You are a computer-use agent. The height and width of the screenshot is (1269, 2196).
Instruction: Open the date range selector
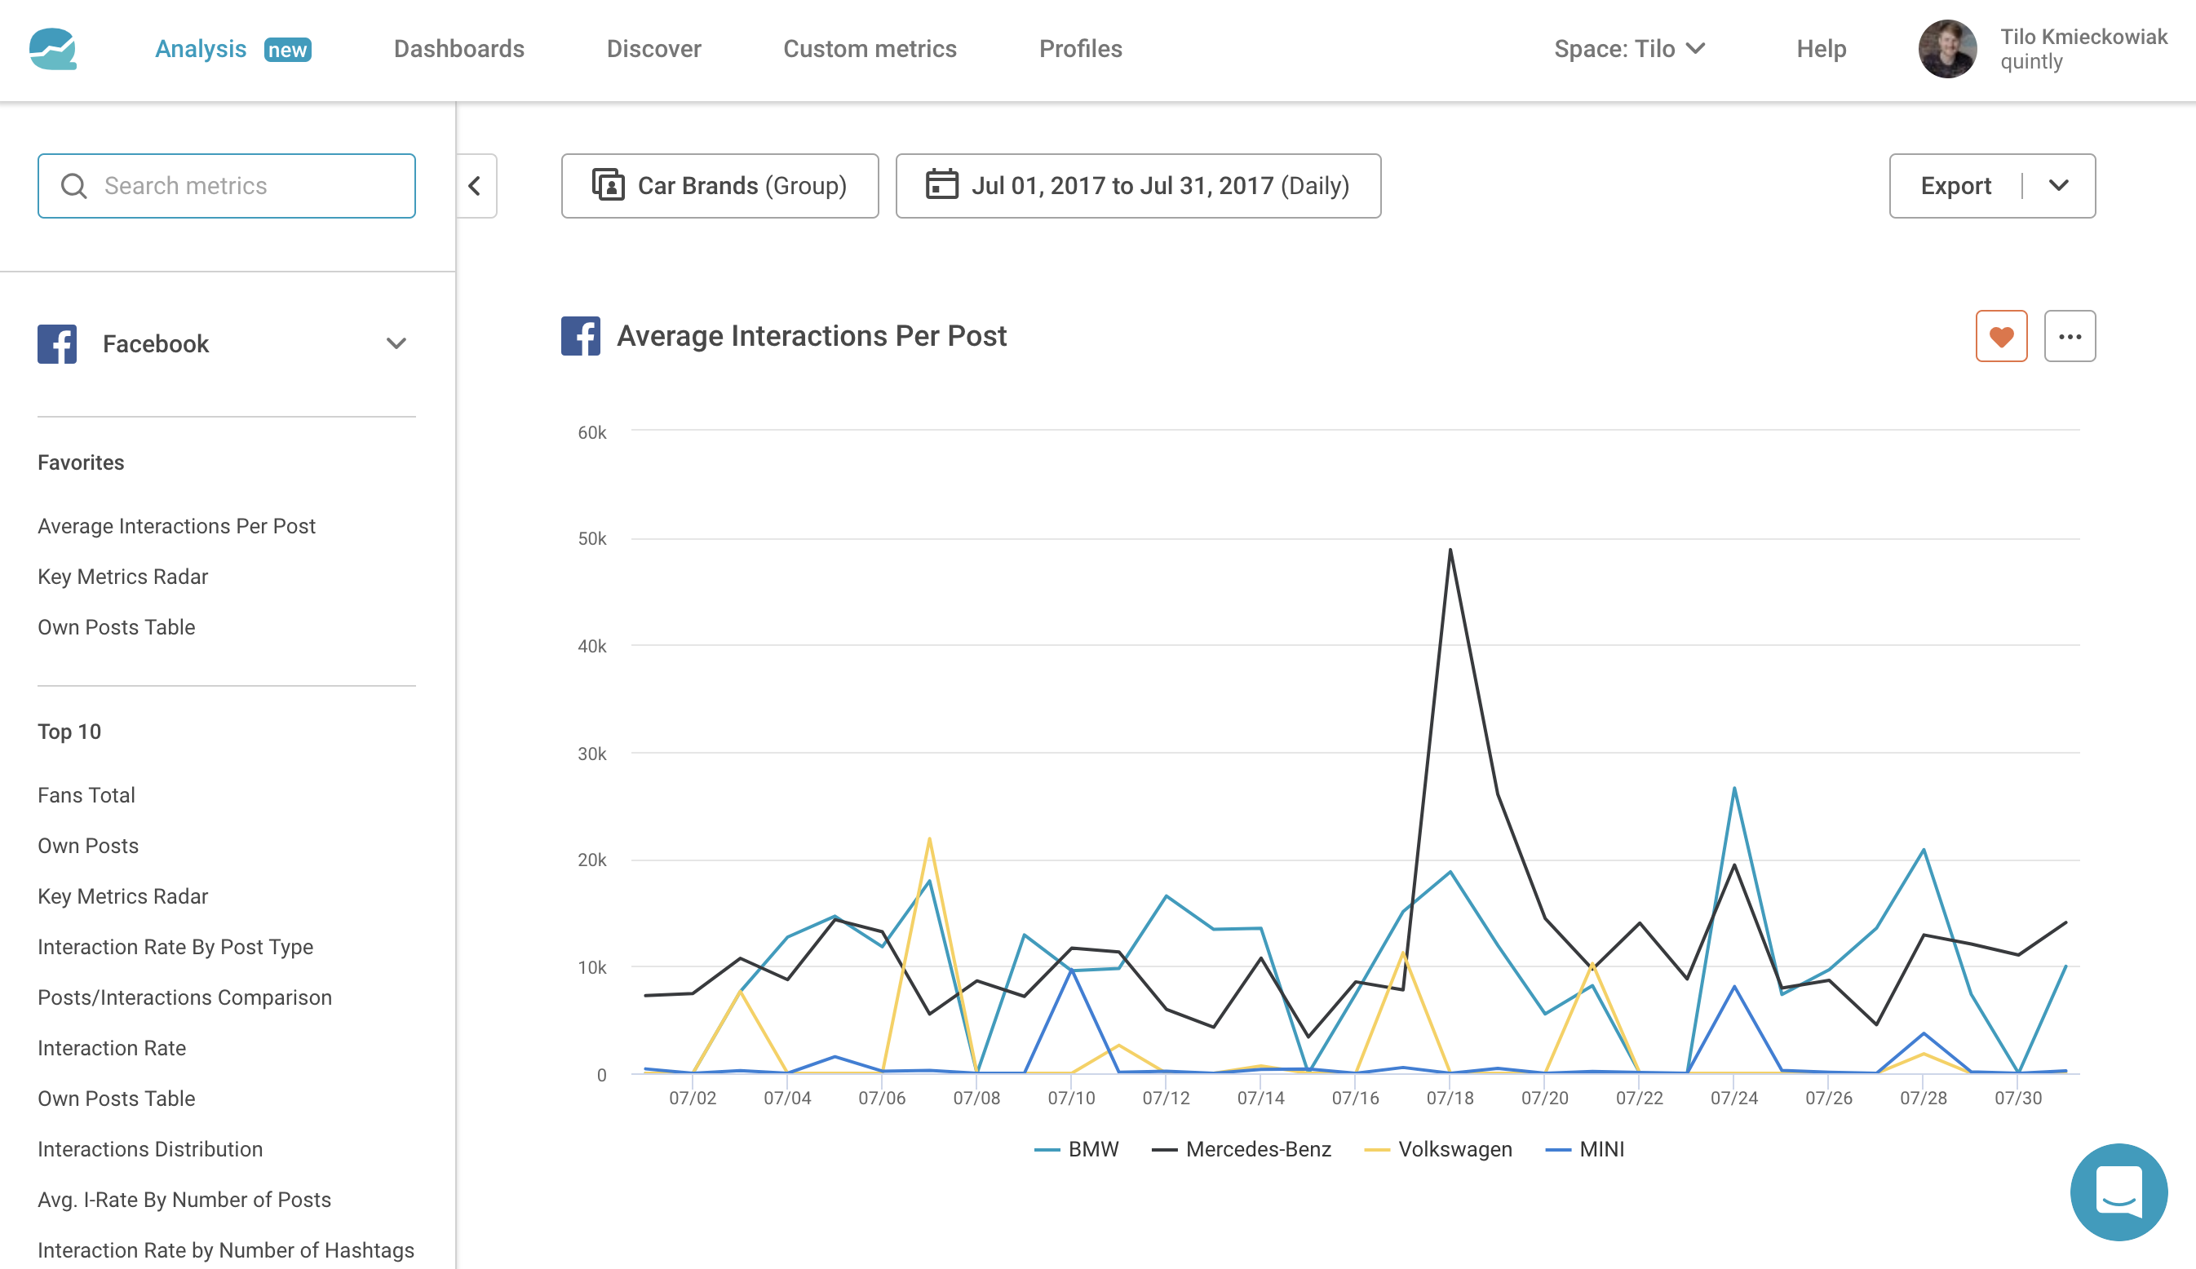(x=1138, y=185)
